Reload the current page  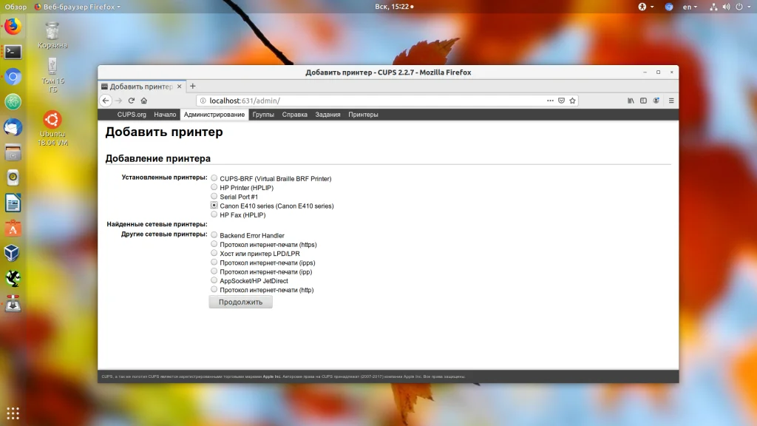[132, 101]
